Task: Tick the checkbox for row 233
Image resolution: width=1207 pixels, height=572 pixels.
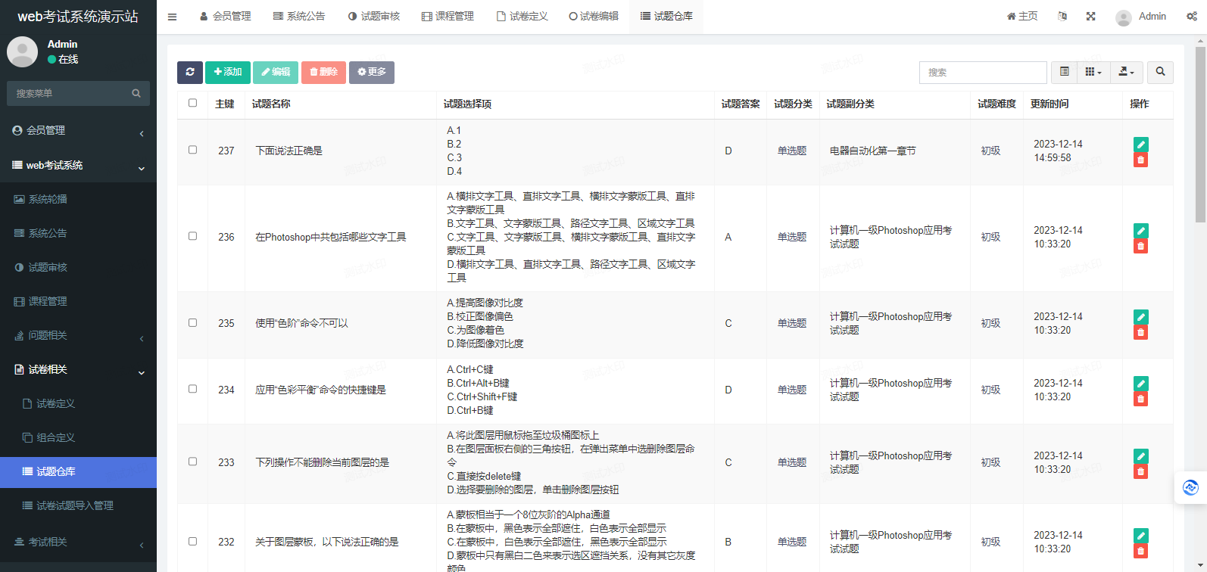Action: 192,462
